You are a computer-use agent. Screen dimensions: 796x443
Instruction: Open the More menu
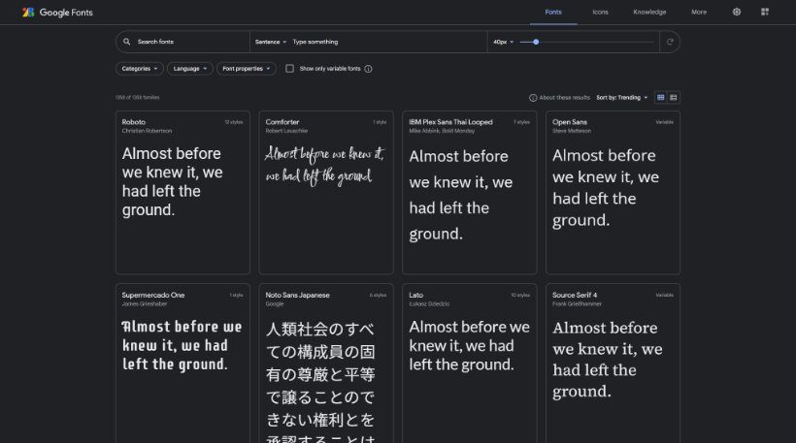click(699, 13)
